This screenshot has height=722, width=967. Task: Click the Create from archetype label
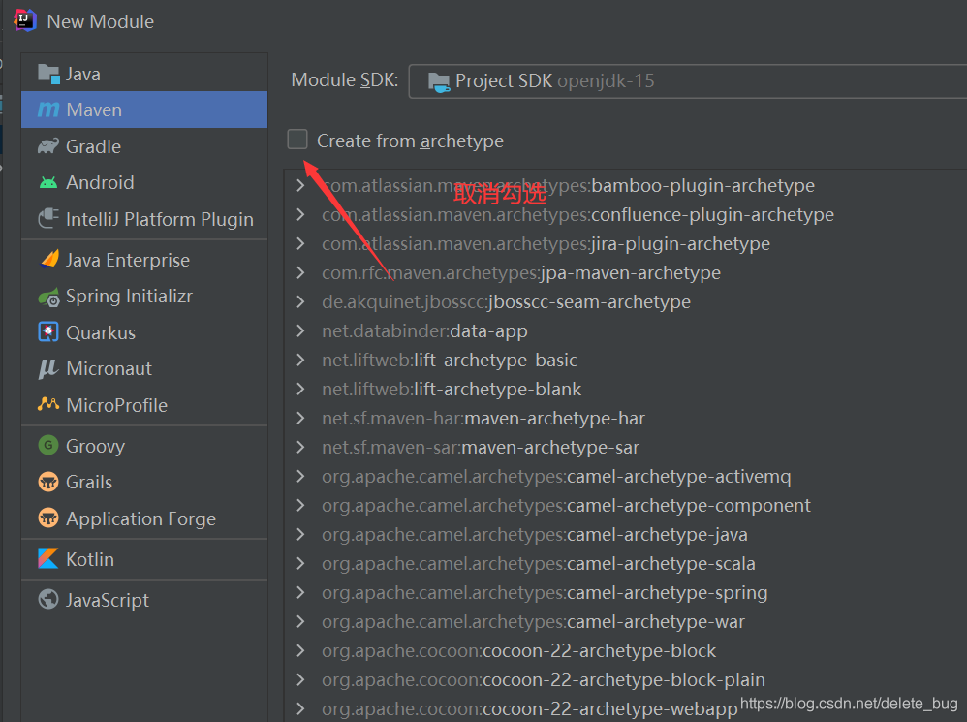(410, 141)
